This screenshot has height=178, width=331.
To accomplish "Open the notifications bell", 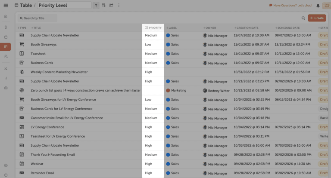I will pos(318,6).
